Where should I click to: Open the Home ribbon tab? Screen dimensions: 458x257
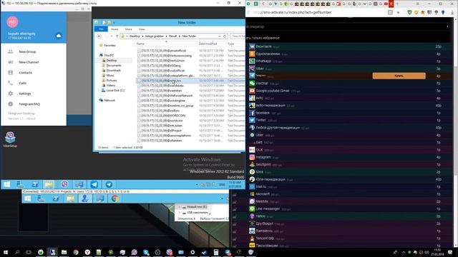(114, 29)
